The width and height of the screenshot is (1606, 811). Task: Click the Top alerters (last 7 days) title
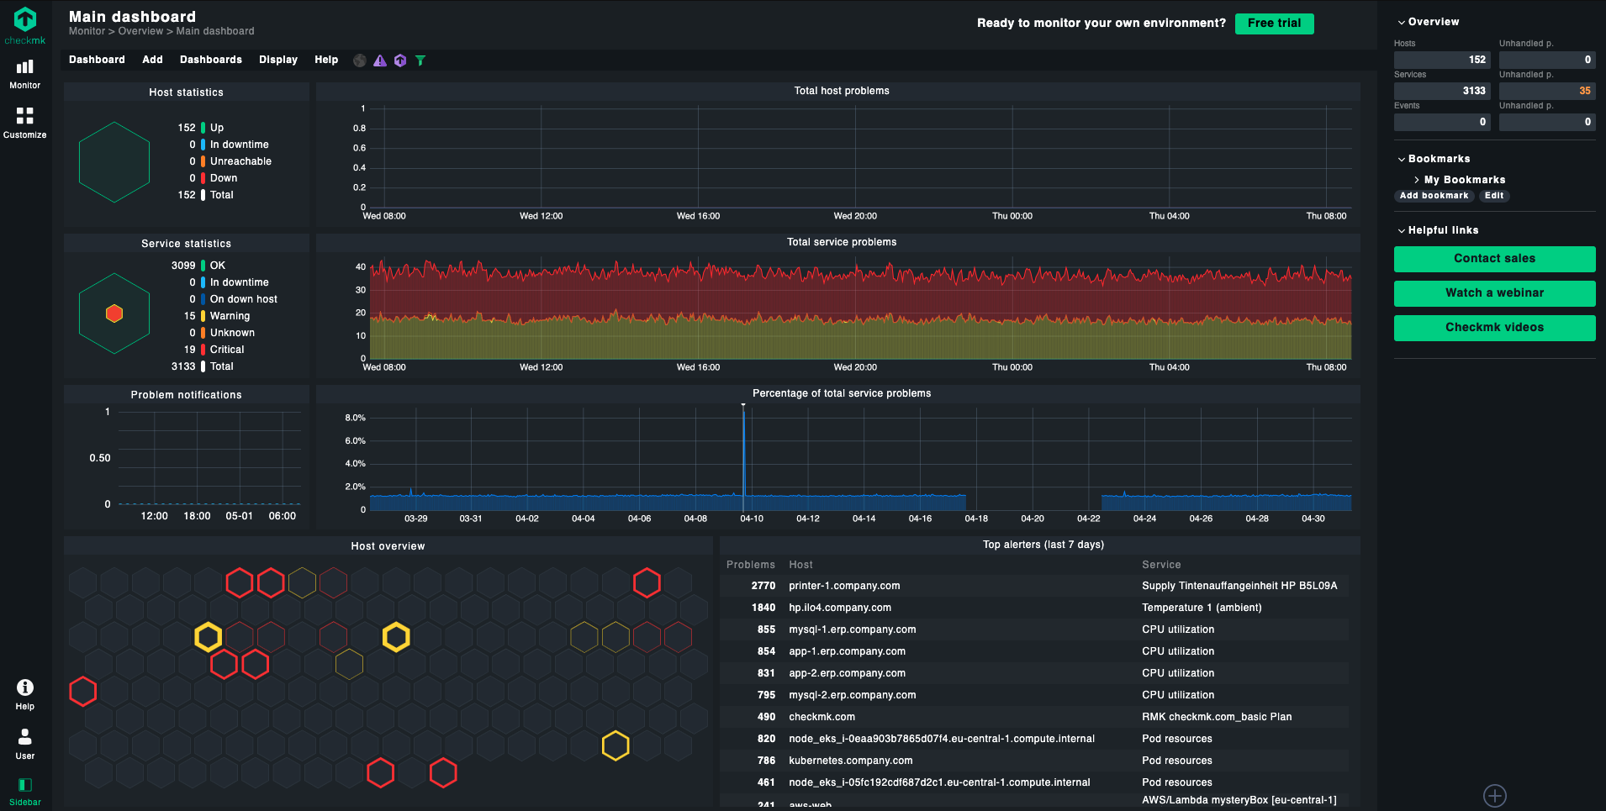coord(1043,545)
